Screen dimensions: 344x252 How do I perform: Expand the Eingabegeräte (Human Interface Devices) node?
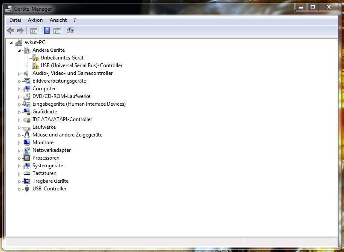[19, 104]
